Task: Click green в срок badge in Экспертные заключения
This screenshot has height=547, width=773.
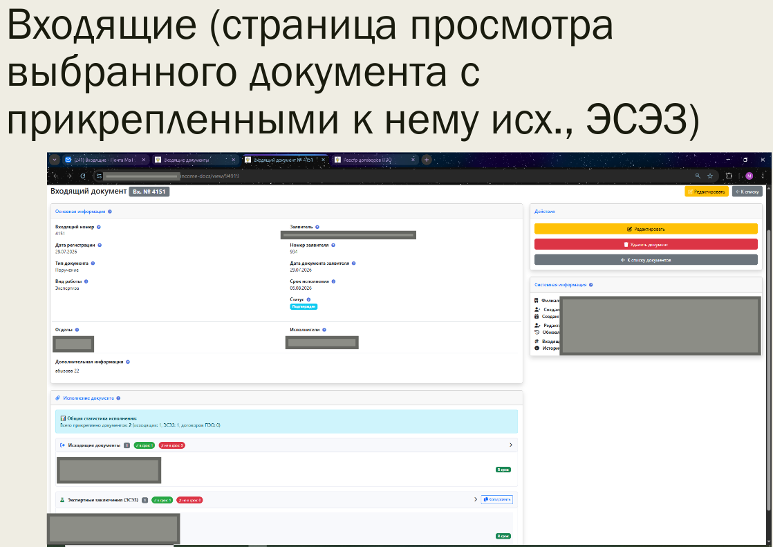Action: click(162, 500)
